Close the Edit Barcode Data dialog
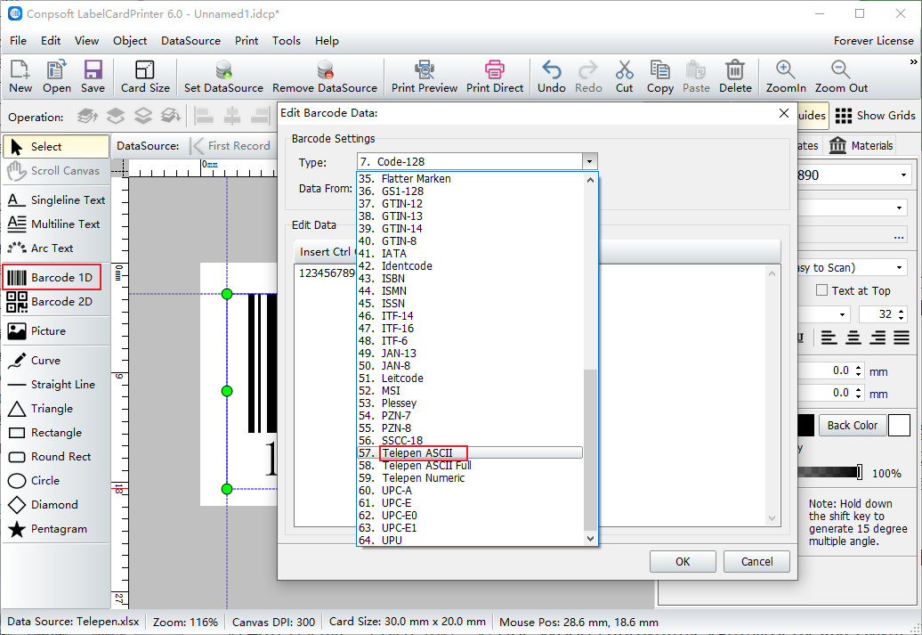 [784, 113]
